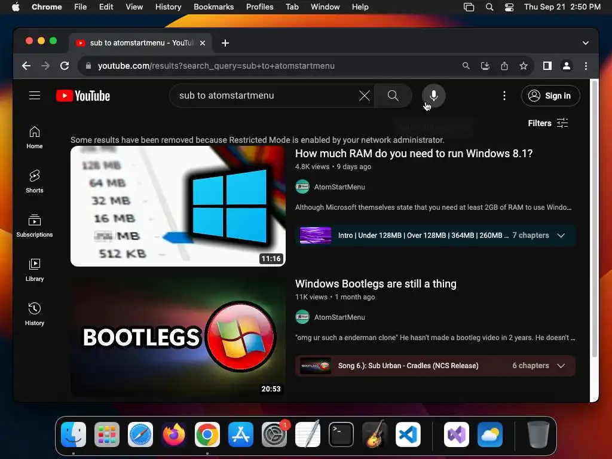Click the Windows 8.1 RAM video thumbnail

pos(178,206)
